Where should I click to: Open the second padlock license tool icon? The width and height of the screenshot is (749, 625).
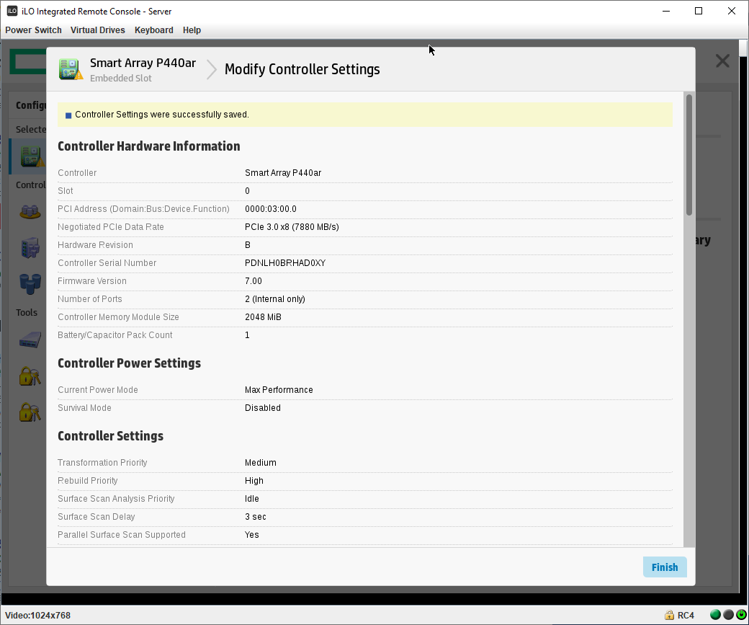tap(30, 412)
